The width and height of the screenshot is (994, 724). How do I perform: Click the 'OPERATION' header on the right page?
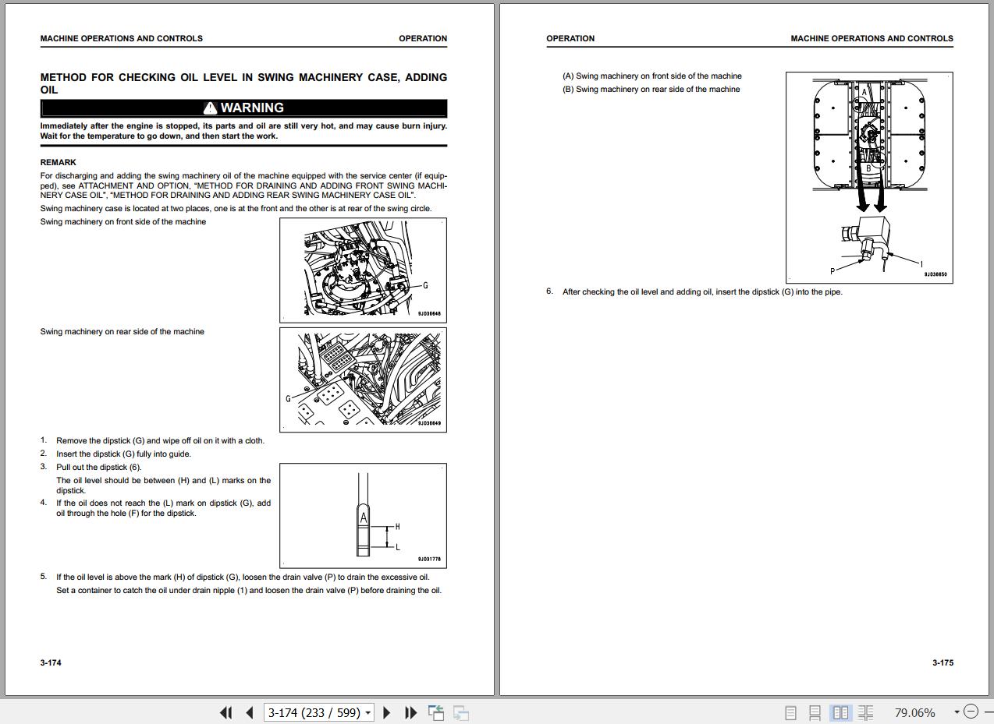[570, 38]
